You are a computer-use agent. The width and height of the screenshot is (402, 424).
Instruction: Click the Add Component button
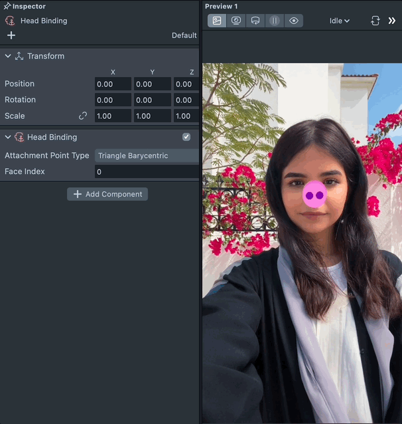coord(107,194)
